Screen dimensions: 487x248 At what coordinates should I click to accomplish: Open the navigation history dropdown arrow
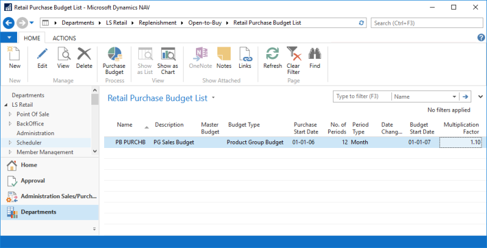(x=32, y=23)
